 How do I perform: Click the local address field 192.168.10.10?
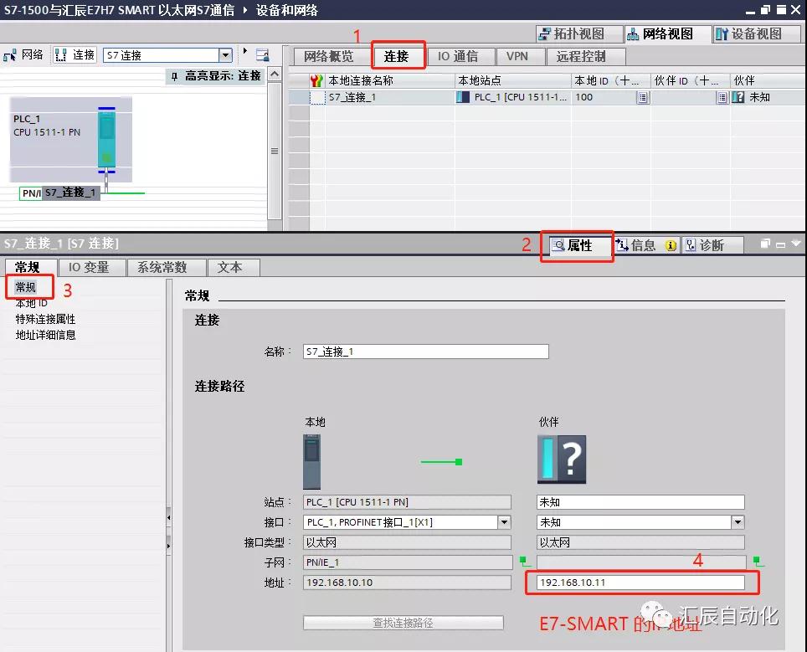tap(407, 583)
